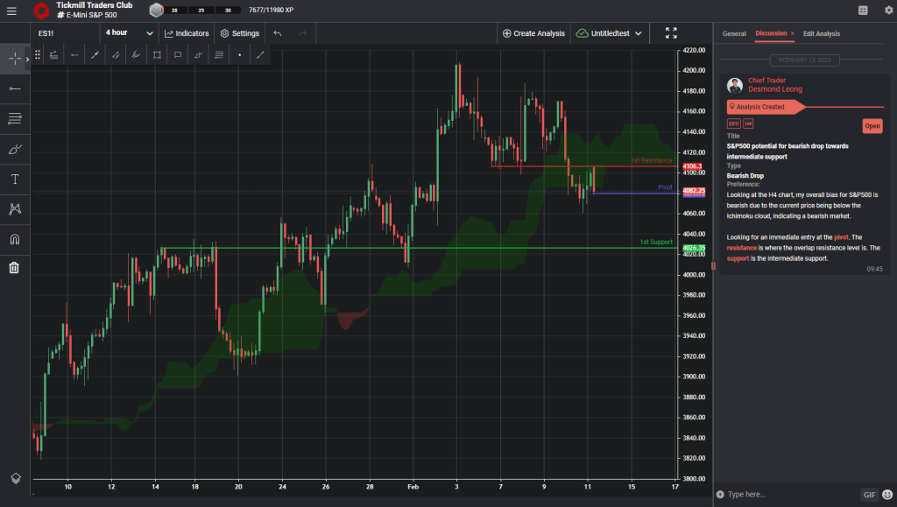This screenshot has width=897, height=507.
Task: Click the Type here message input field
Action: (x=788, y=495)
